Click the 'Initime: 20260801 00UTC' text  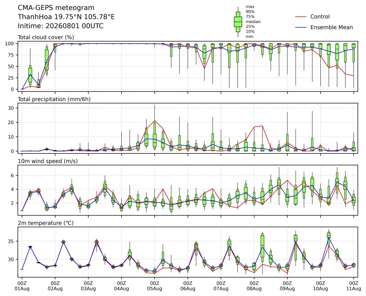[61, 26]
